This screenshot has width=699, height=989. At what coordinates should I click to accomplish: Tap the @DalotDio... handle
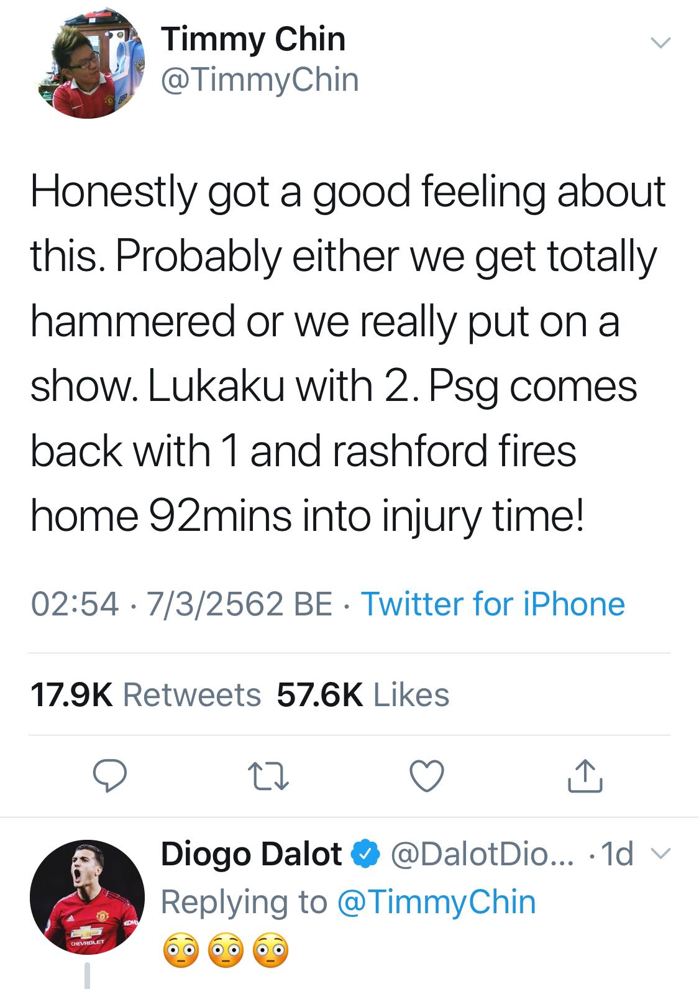click(482, 854)
